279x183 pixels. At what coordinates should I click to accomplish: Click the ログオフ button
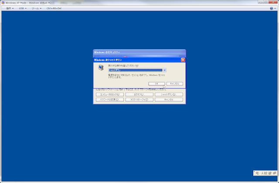point(139,95)
